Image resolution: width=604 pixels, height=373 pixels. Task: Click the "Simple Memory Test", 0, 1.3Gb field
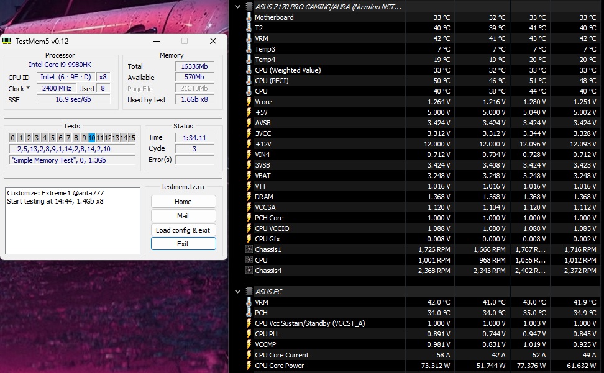click(x=72, y=160)
